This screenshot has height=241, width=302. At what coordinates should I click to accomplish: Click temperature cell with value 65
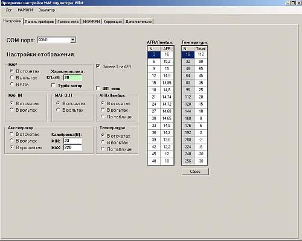click(201, 69)
